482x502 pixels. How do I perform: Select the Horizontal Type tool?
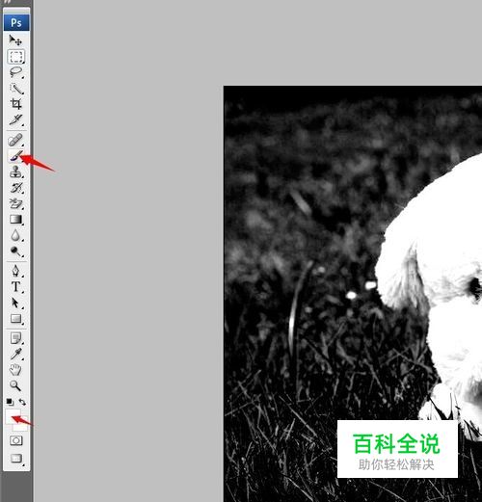[15, 286]
